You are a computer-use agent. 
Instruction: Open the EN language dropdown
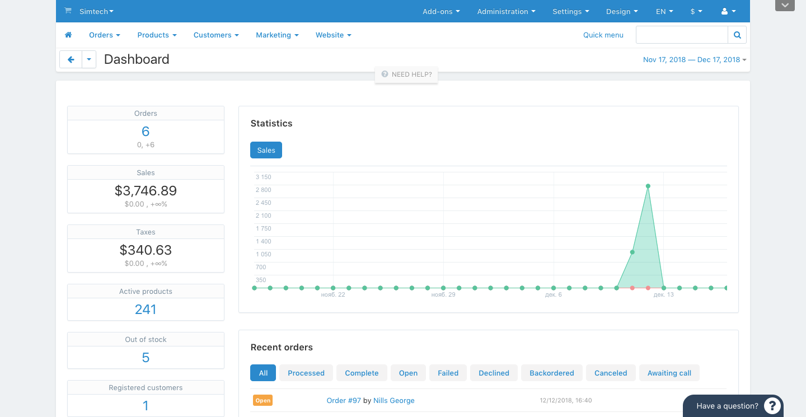coord(664,11)
